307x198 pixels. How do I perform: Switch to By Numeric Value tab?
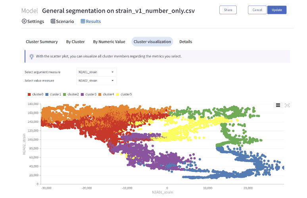pyautogui.click(x=109, y=42)
